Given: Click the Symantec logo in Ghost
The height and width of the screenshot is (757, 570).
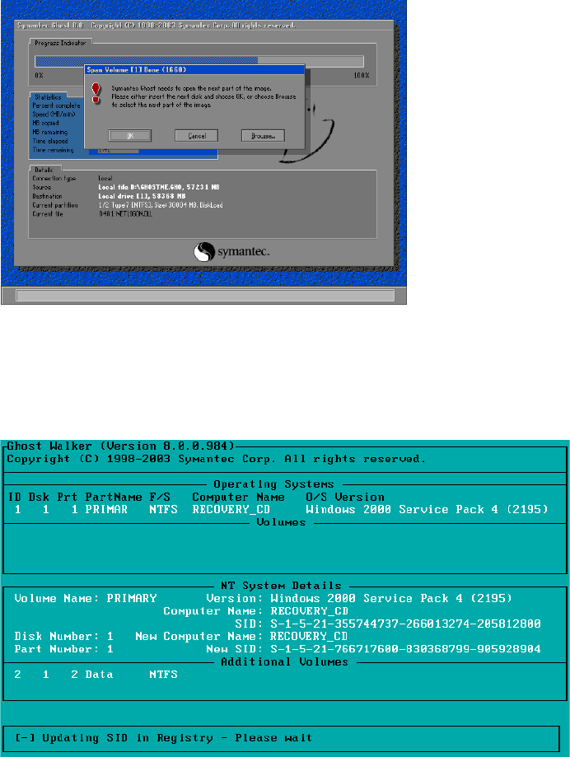Looking at the screenshot, I should pyautogui.click(x=231, y=251).
